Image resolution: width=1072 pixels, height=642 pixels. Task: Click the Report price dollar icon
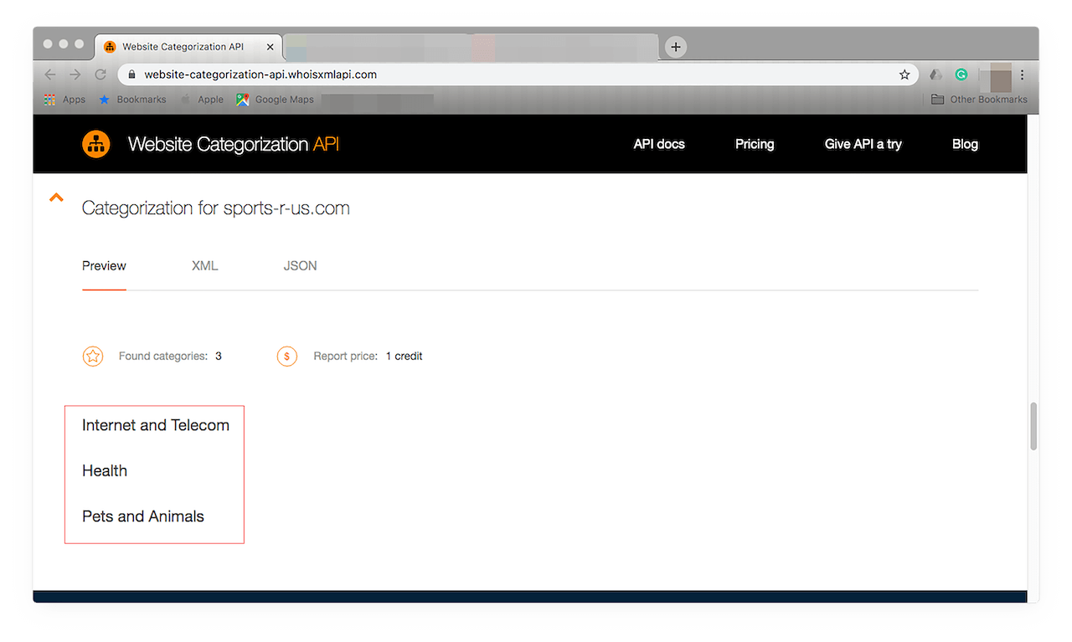point(287,357)
